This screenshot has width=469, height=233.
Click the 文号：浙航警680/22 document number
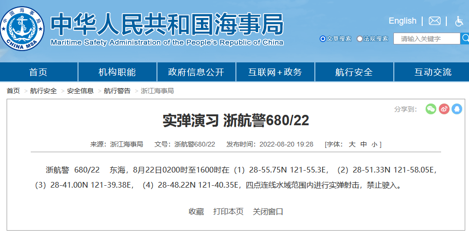tap(184, 145)
